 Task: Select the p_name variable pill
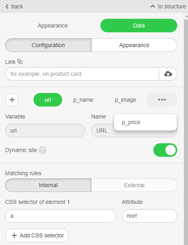(83, 100)
